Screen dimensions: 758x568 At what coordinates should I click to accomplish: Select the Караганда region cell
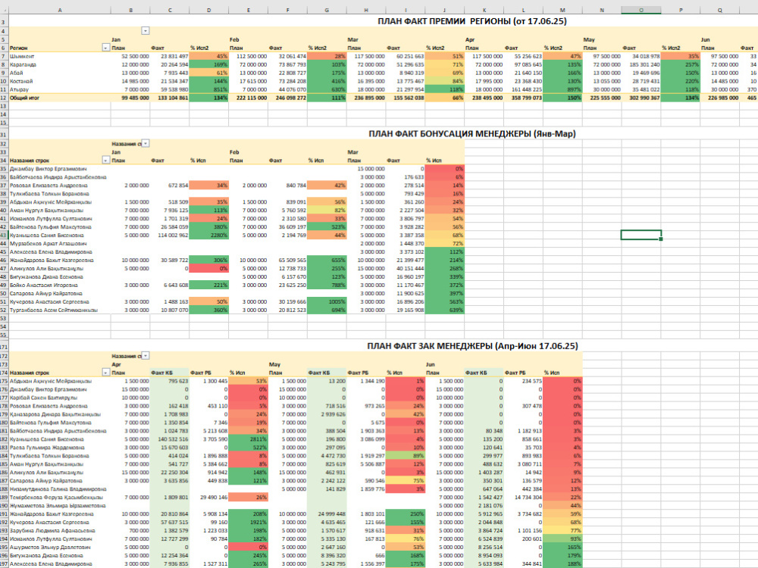click(x=60, y=64)
